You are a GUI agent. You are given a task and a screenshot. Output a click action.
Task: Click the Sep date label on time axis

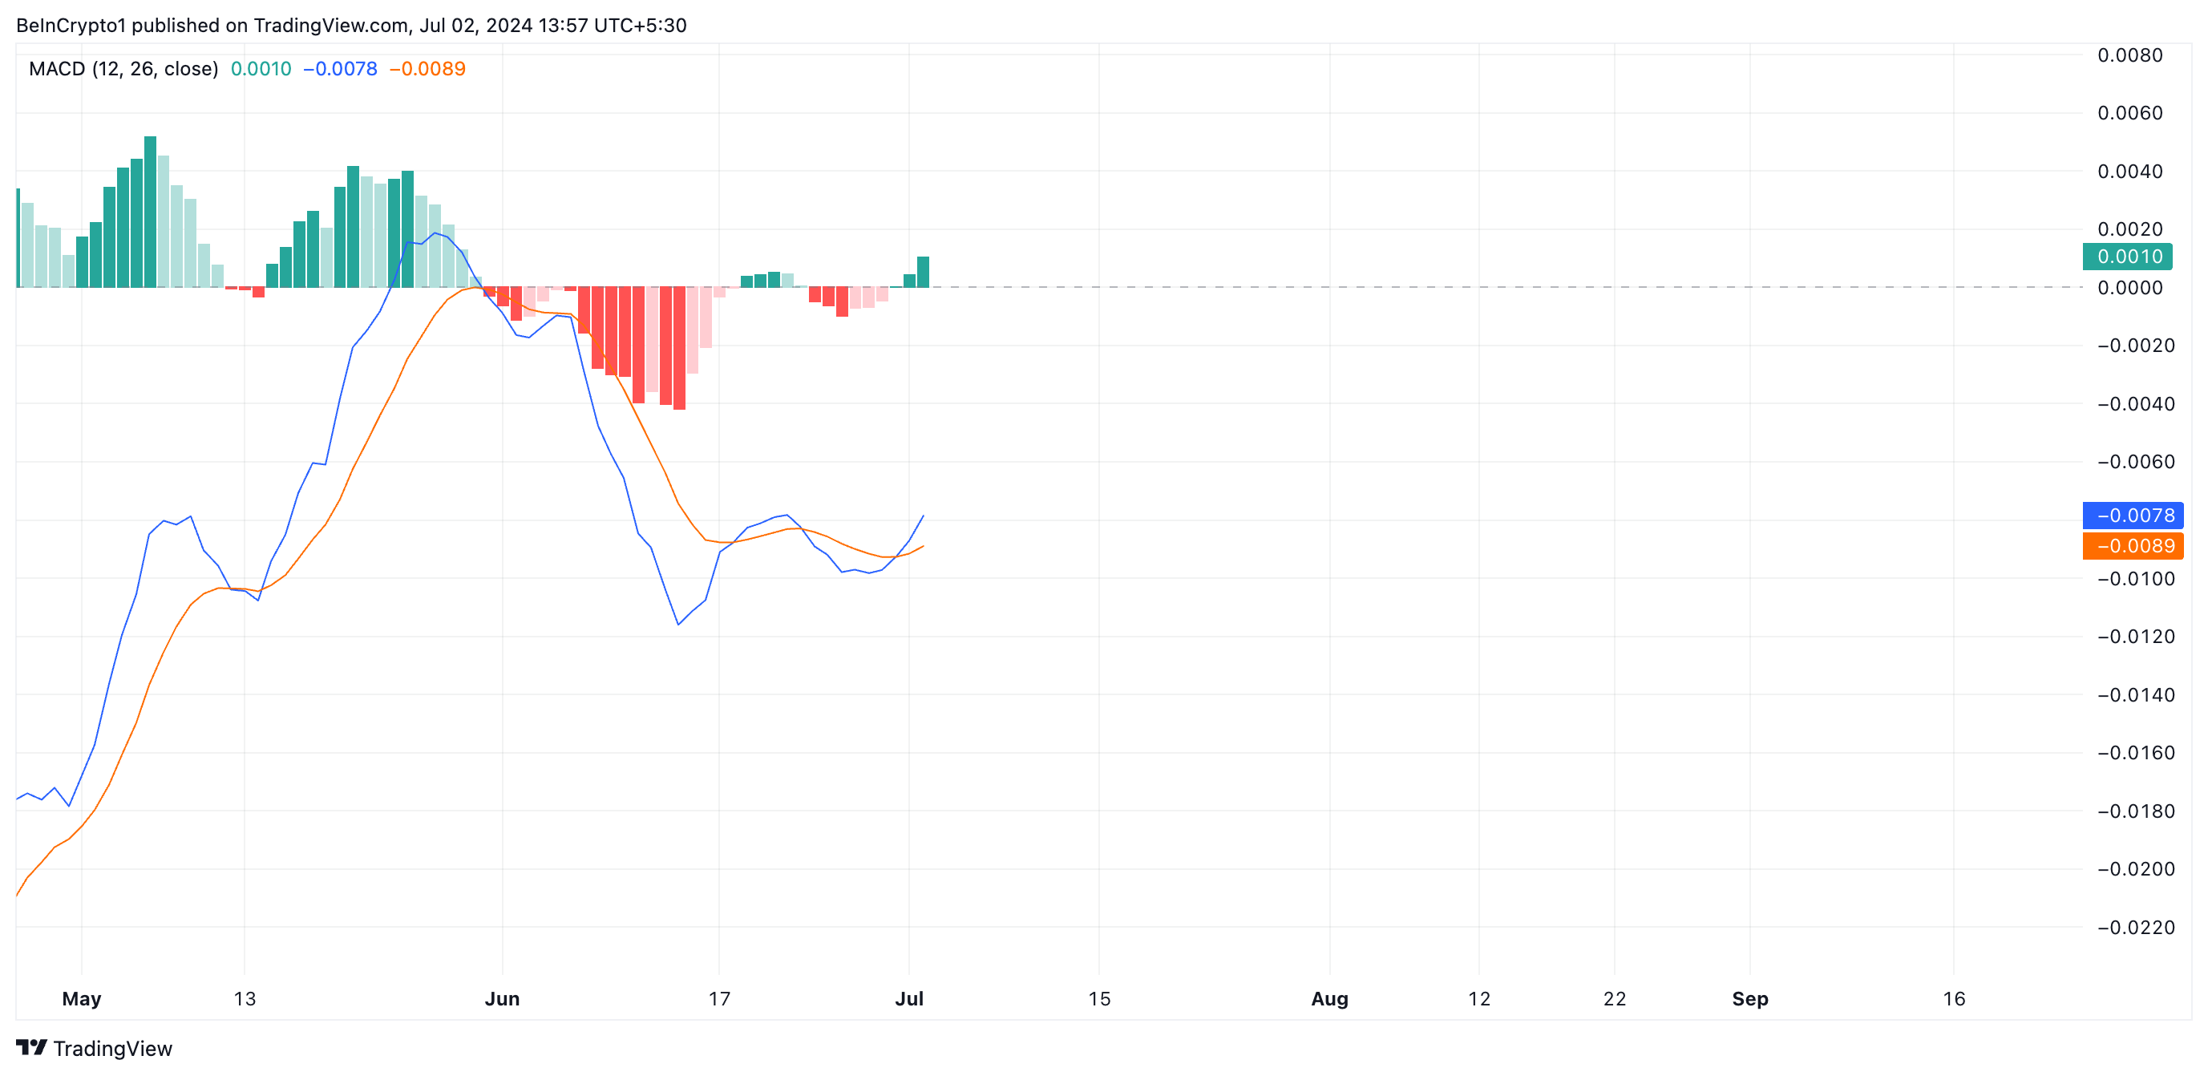(x=1749, y=999)
